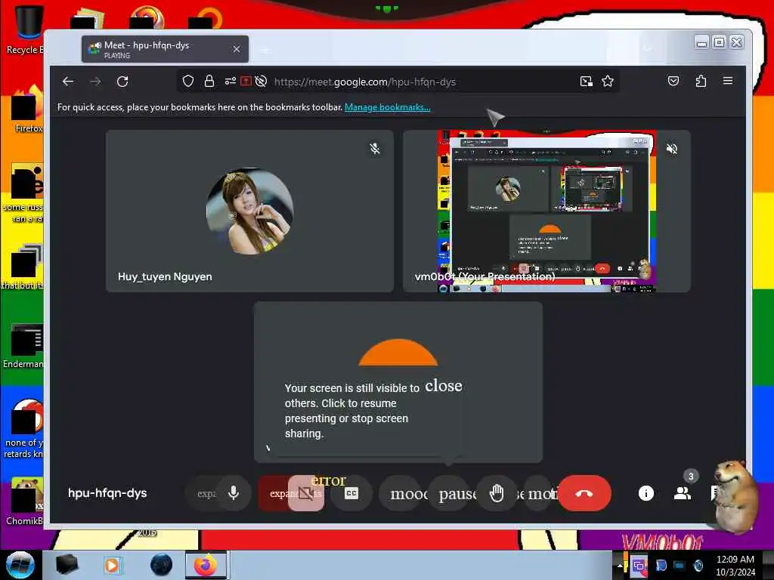Click the orange paused-presentation tile
This screenshot has height=580, width=774.
point(398,382)
